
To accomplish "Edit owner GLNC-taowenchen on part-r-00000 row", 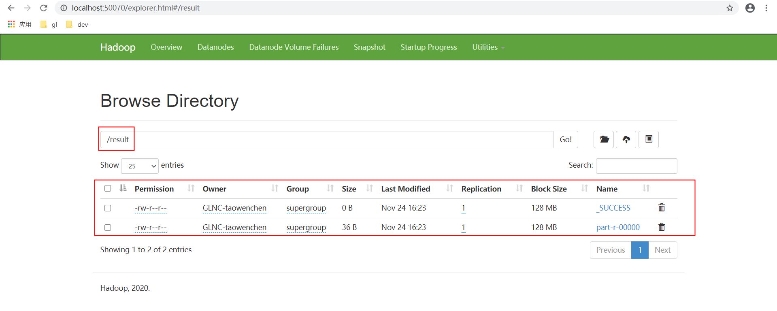I will pos(234,227).
